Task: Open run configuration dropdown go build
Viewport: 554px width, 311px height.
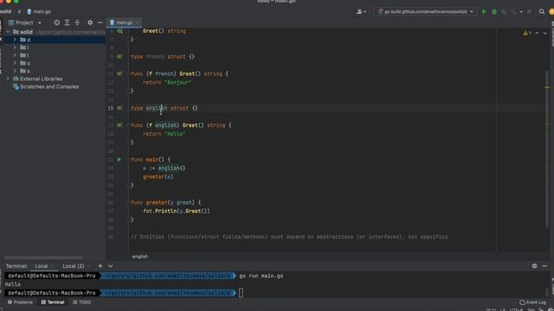Action: [425, 11]
